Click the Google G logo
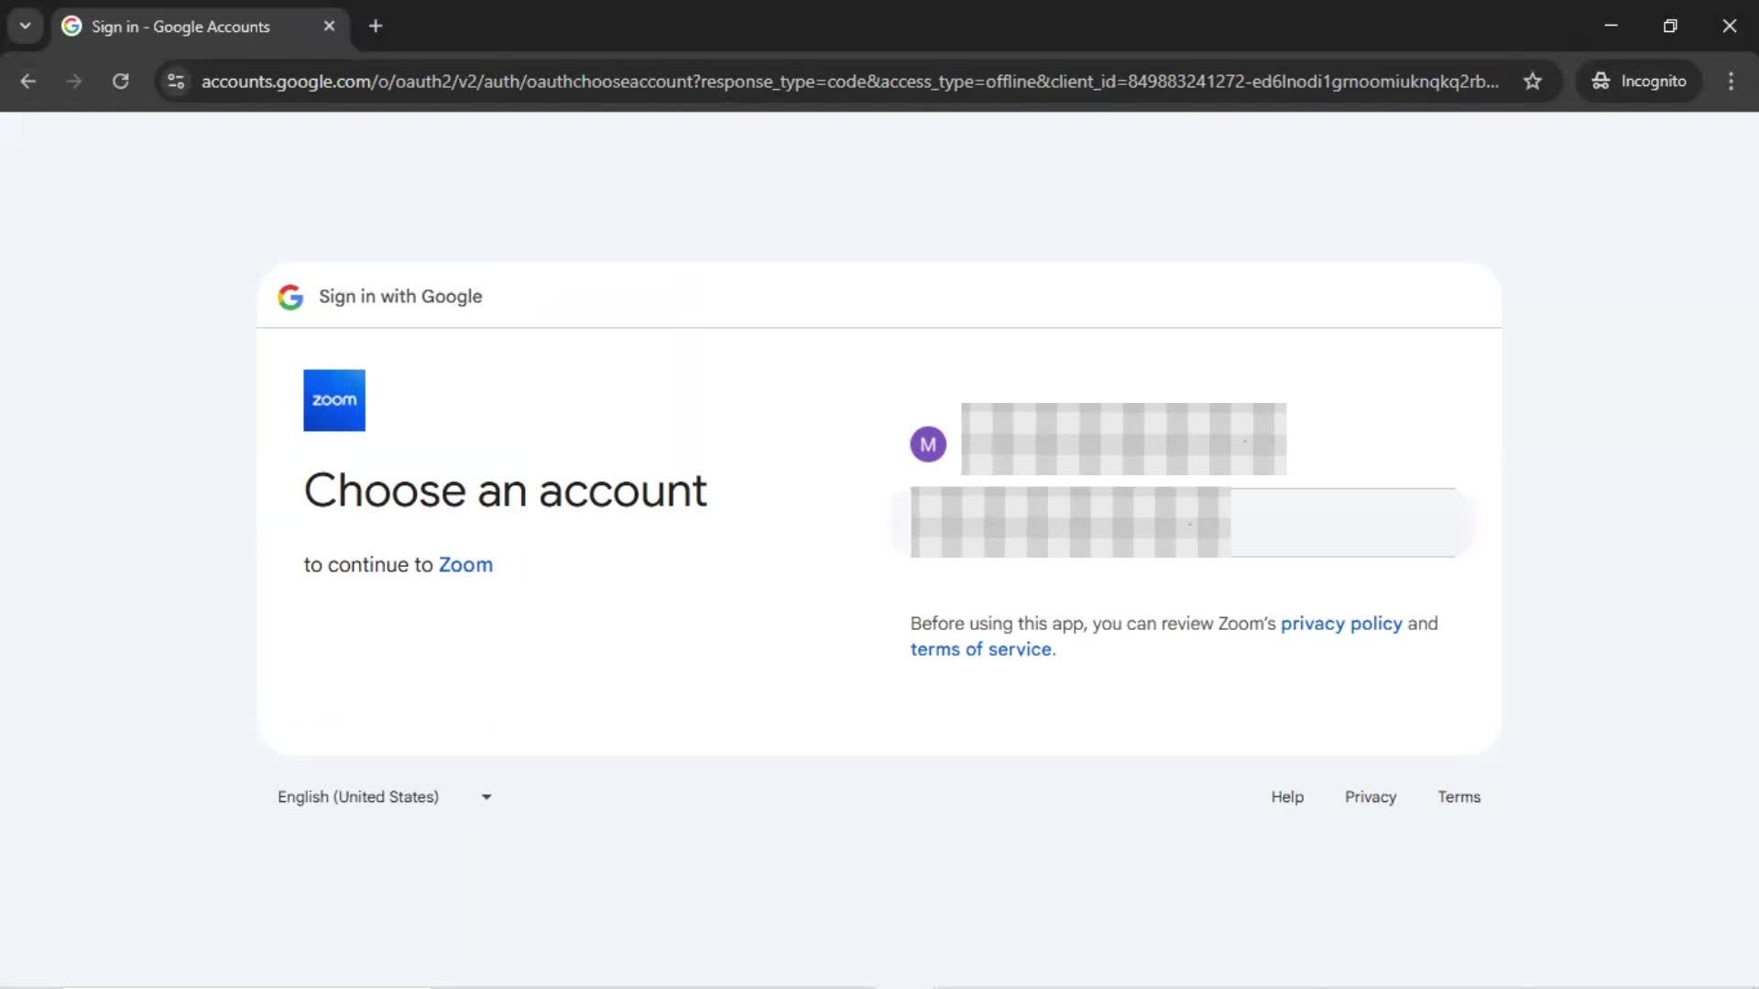The image size is (1759, 989). (x=290, y=297)
